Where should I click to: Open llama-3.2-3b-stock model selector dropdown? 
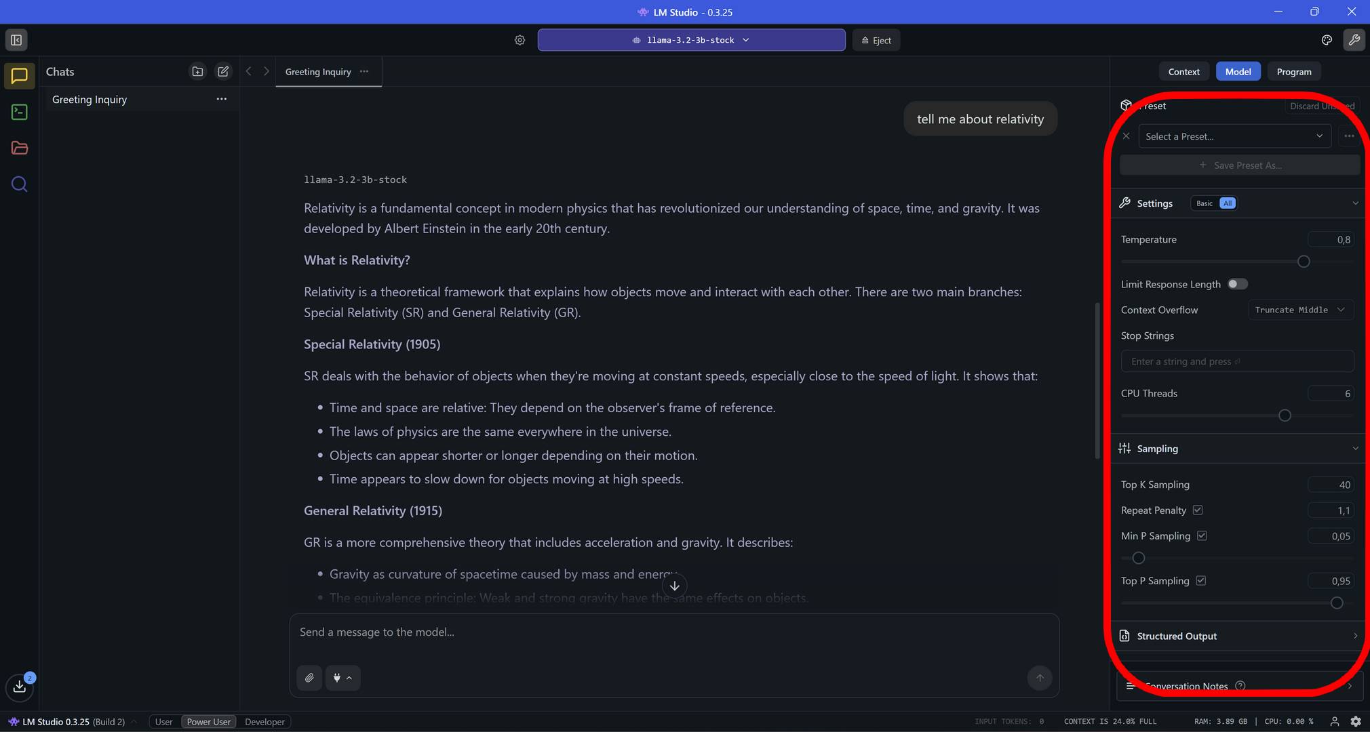click(691, 40)
